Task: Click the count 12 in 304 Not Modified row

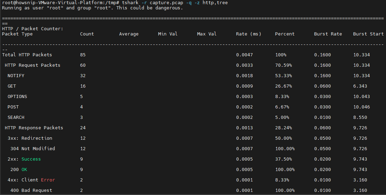Action: pyautogui.click(x=83, y=148)
